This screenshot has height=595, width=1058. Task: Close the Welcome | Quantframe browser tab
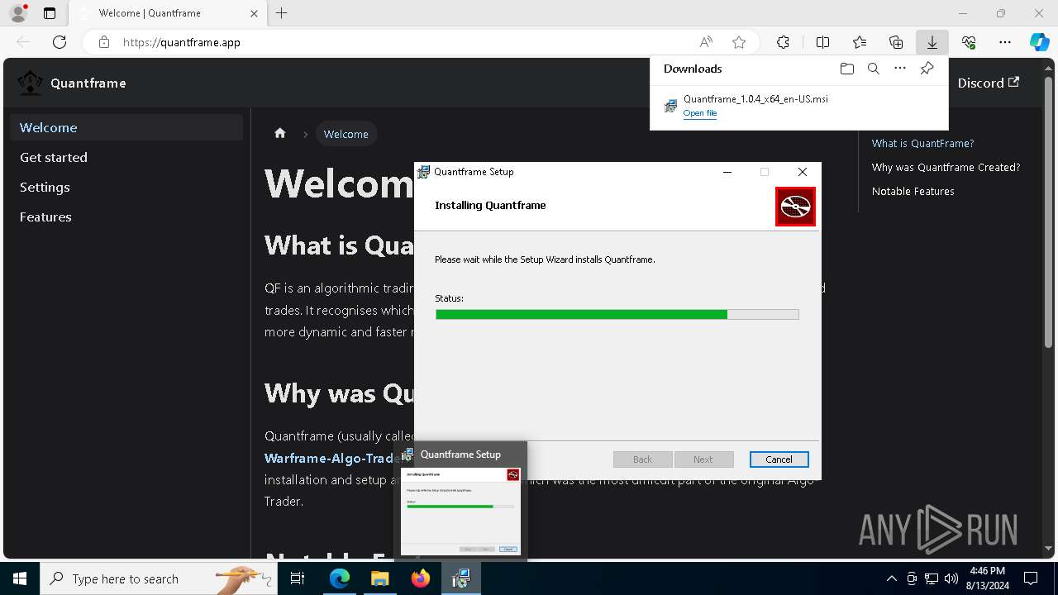click(x=254, y=13)
